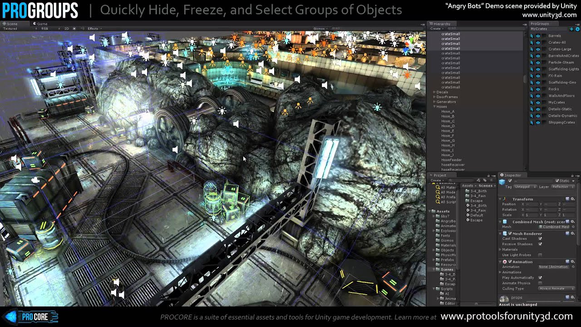Collapse the Hoses item in Hierarchy
The height and width of the screenshot is (327, 581).
434,107
